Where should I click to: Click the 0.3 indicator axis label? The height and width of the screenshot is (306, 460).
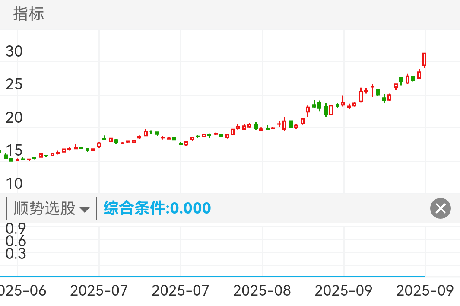16,254
